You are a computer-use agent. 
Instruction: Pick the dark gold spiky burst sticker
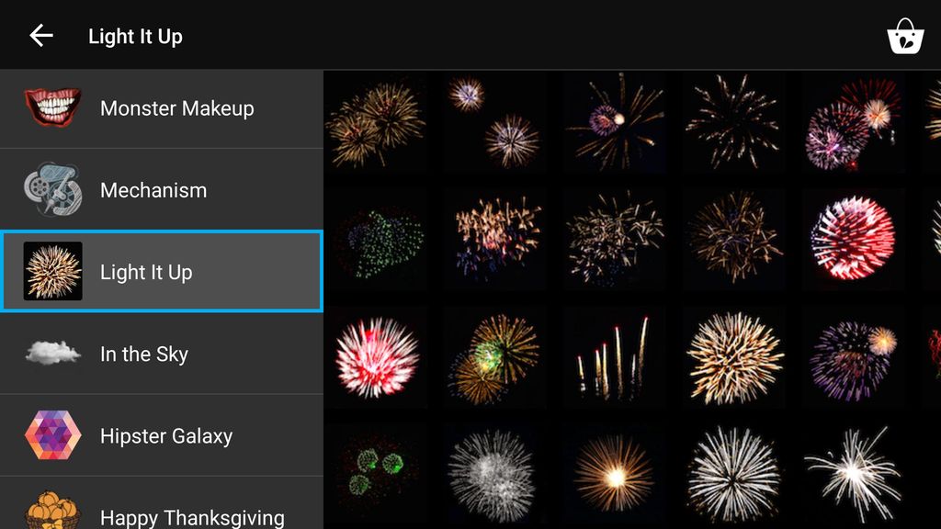734,240
